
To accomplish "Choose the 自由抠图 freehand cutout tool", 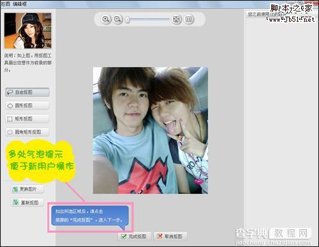I will click(27, 93).
